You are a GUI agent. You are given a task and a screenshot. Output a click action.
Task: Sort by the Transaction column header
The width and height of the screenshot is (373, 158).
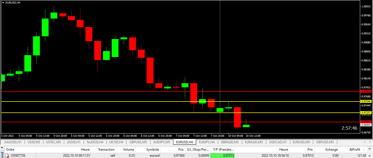(x=103, y=149)
